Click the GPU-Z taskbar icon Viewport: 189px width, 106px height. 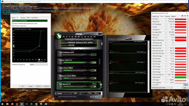pos(22,104)
